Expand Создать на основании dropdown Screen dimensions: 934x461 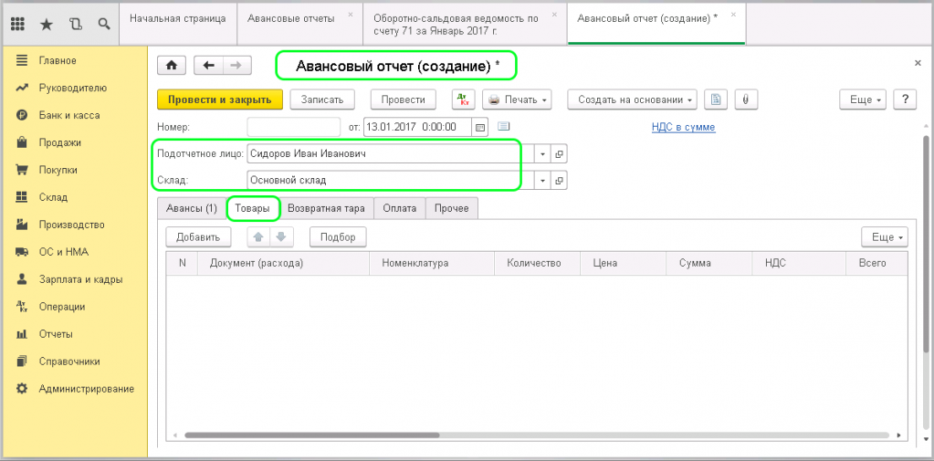(x=632, y=100)
